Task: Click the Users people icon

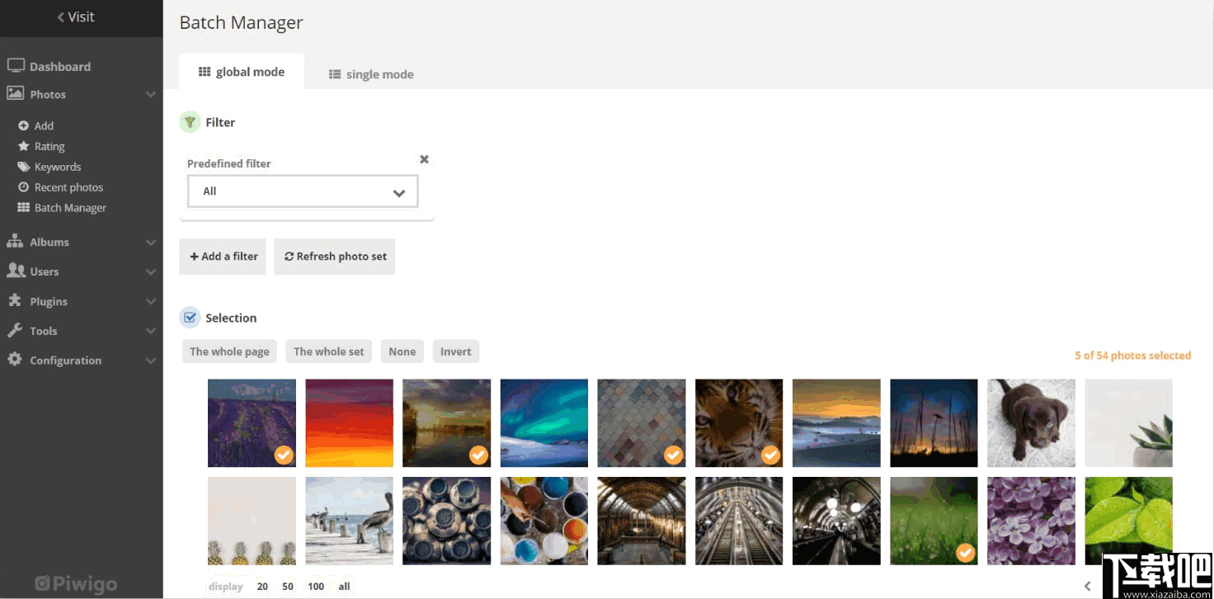Action: pos(16,271)
